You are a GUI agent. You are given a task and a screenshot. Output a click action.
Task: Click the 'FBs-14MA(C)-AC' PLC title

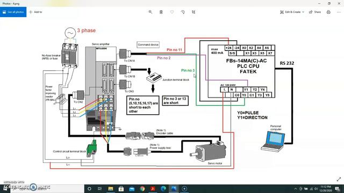[x=246, y=61]
